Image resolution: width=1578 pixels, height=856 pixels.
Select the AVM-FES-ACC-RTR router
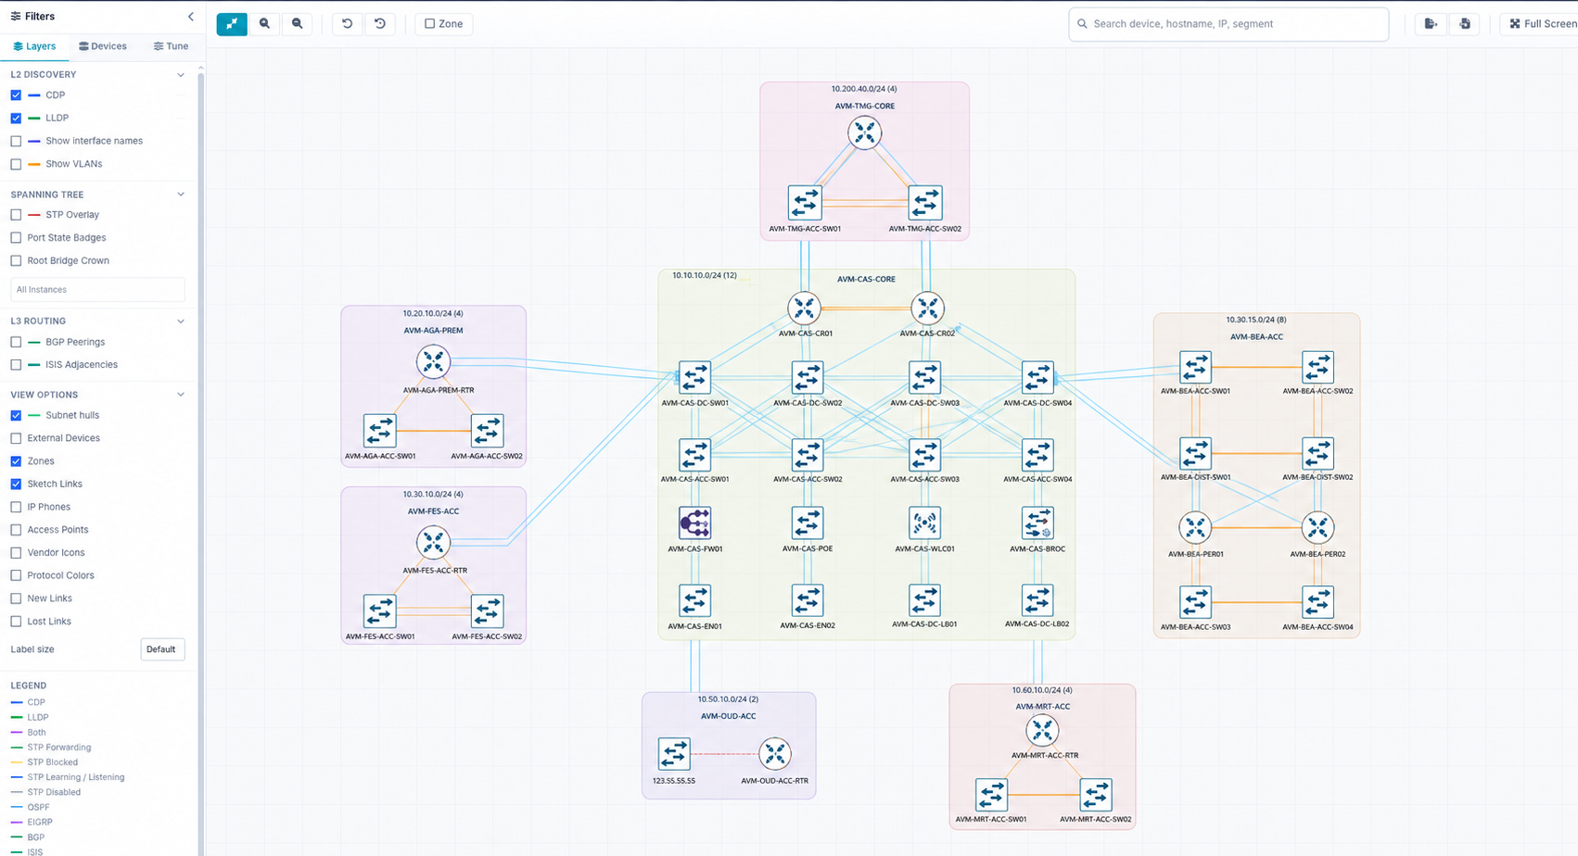[433, 543]
